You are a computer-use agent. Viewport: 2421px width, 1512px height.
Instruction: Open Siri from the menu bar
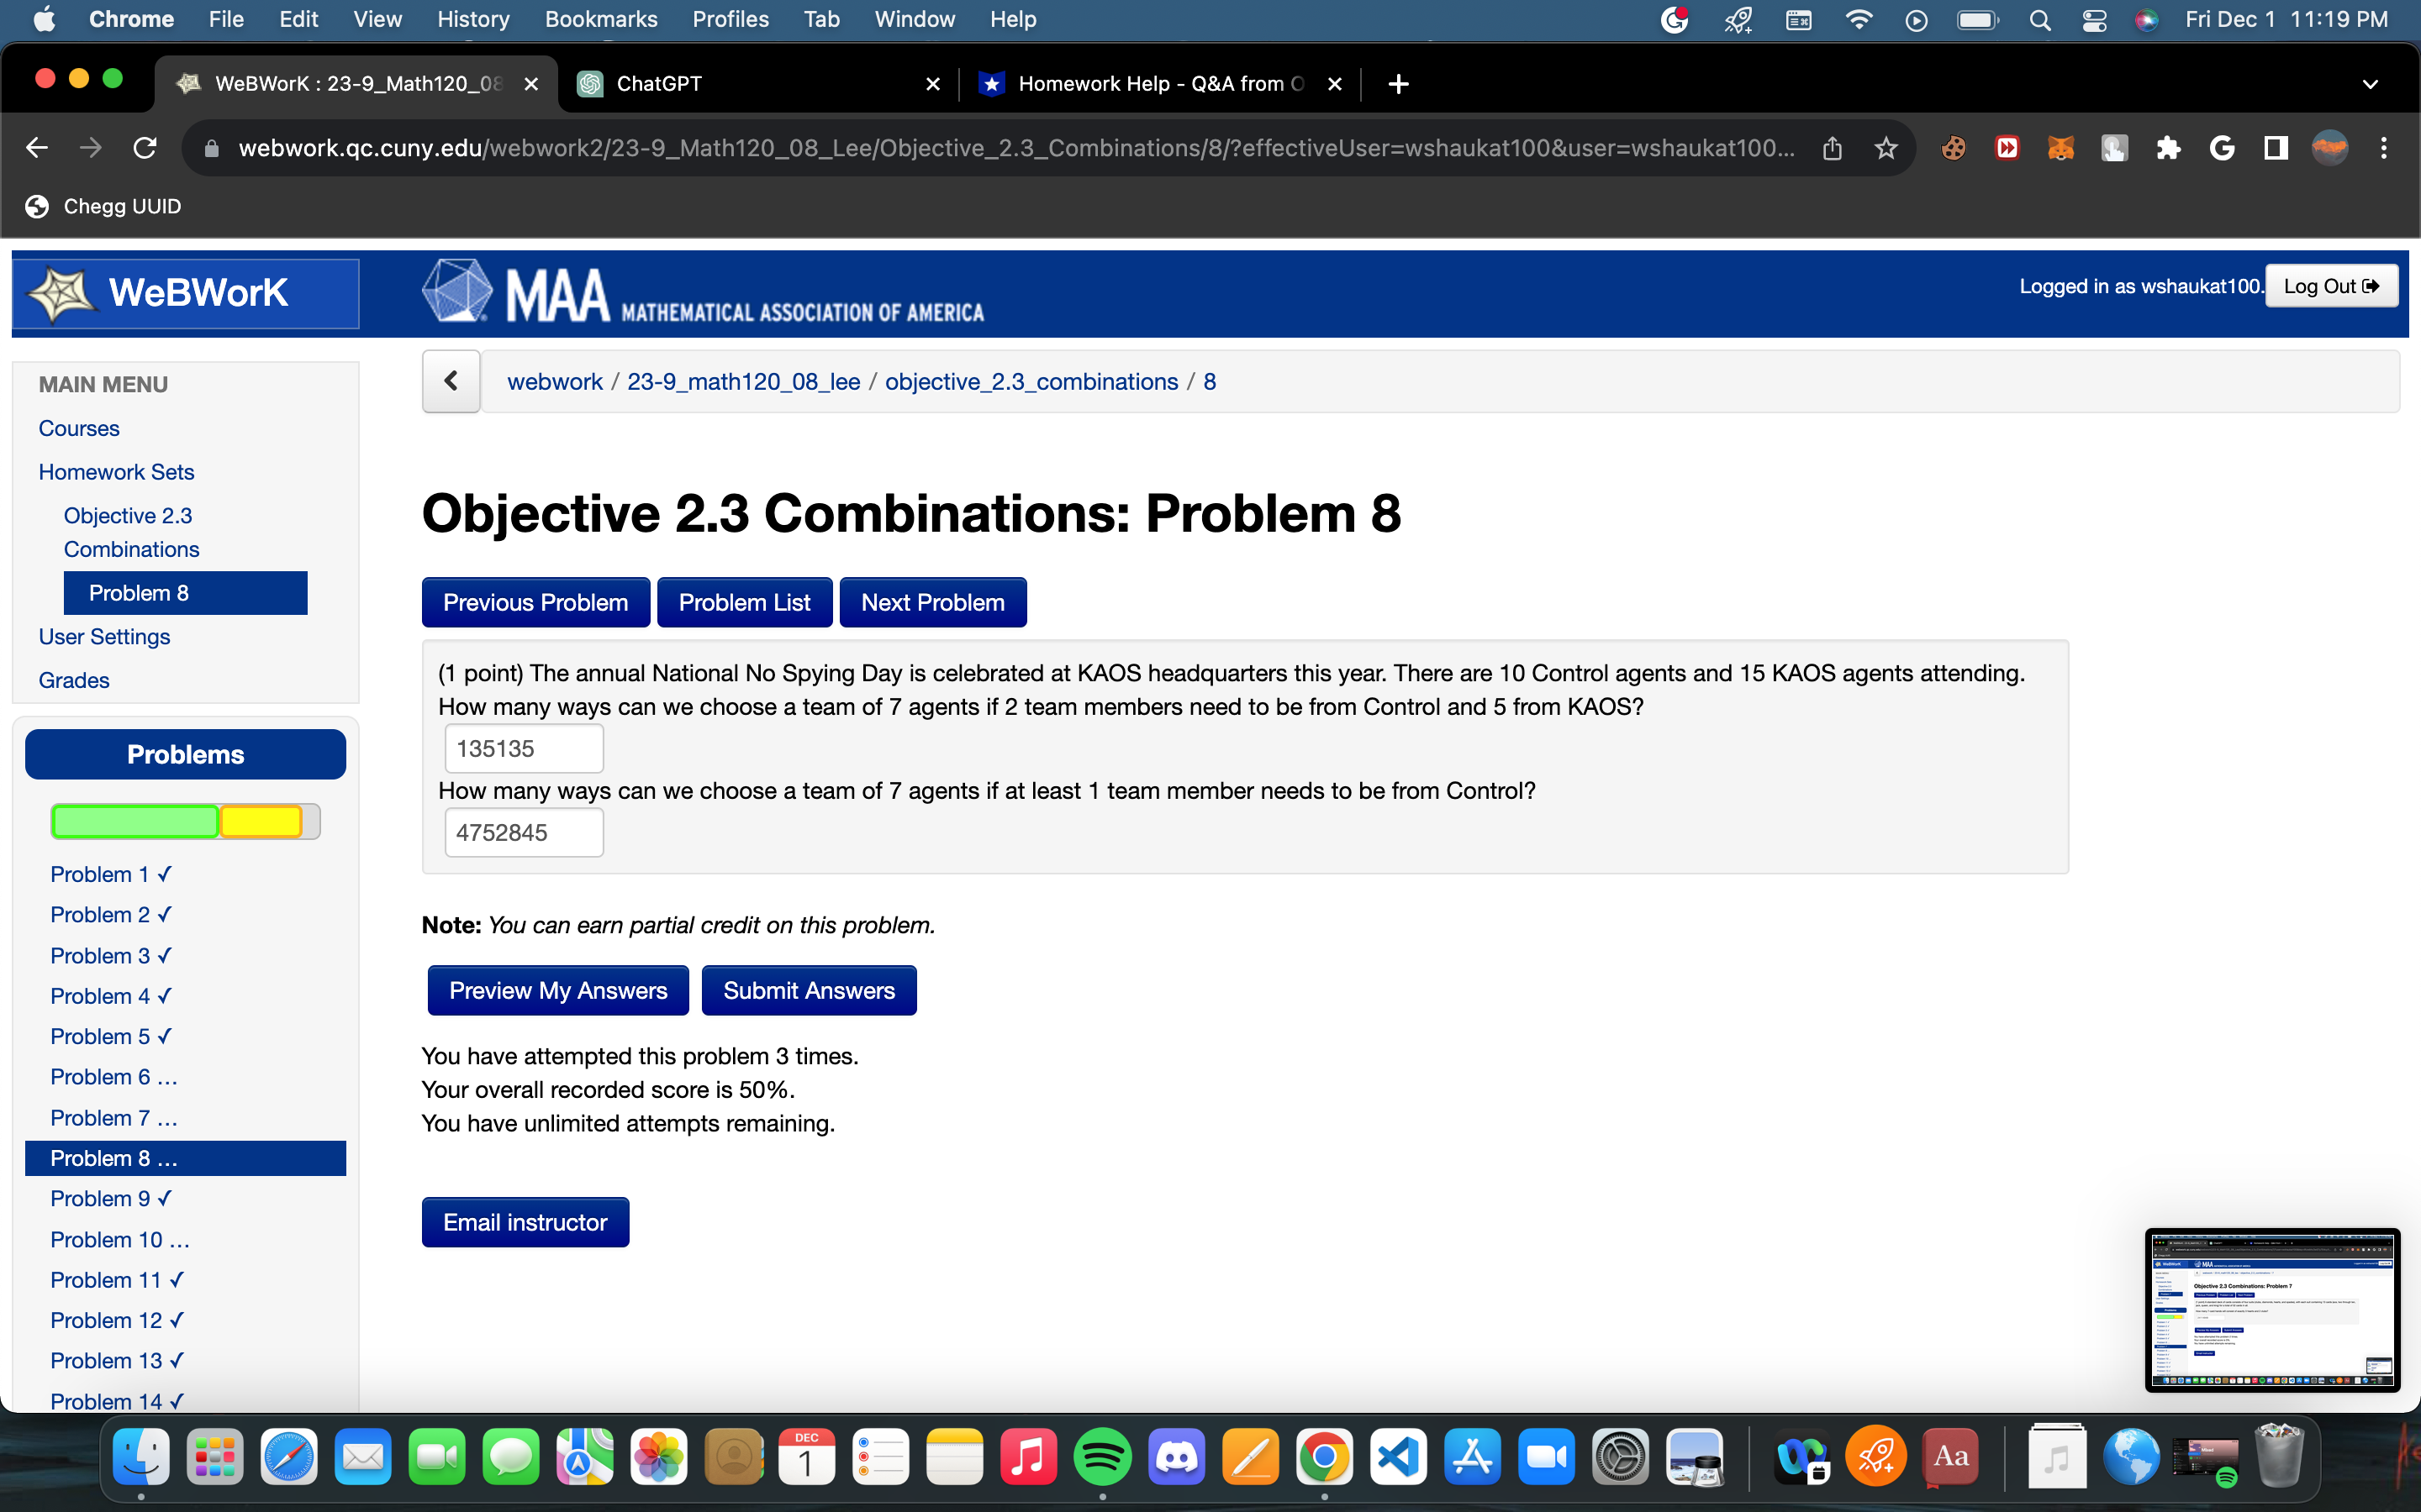(x=2147, y=19)
